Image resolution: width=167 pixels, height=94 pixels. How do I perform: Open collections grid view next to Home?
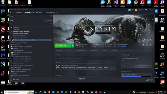click(51, 16)
